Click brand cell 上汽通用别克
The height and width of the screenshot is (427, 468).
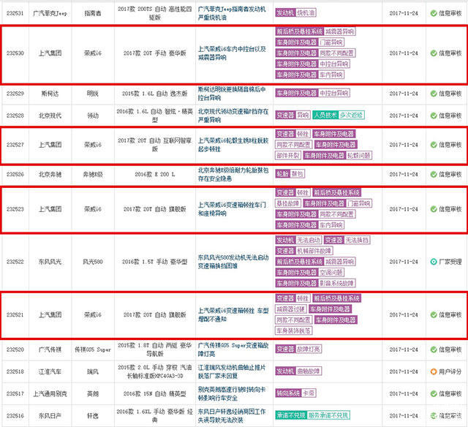(50, 393)
